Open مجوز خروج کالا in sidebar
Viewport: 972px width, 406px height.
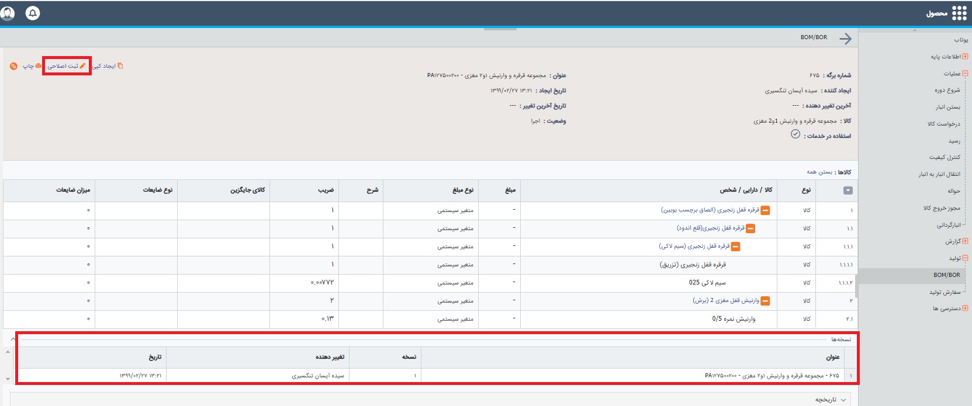click(x=942, y=208)
